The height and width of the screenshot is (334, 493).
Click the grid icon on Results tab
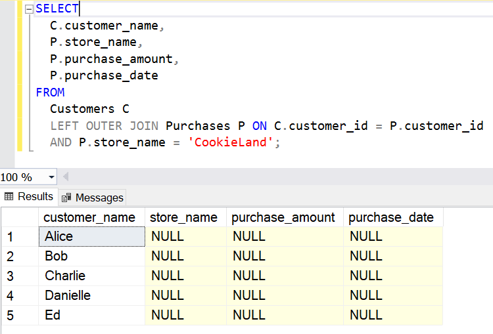pyautogui.click(x=9, y=197)
